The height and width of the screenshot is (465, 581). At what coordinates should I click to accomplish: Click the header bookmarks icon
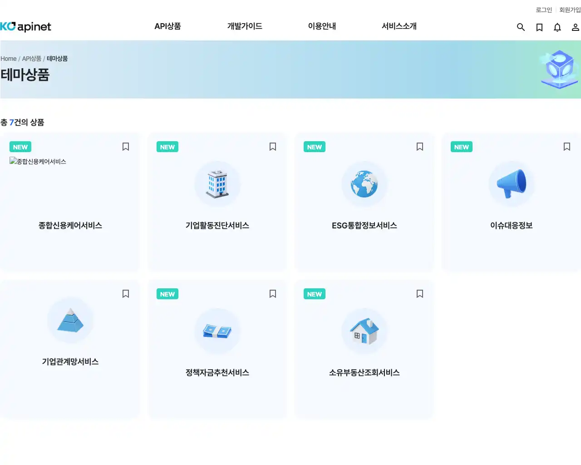point(539,27)
